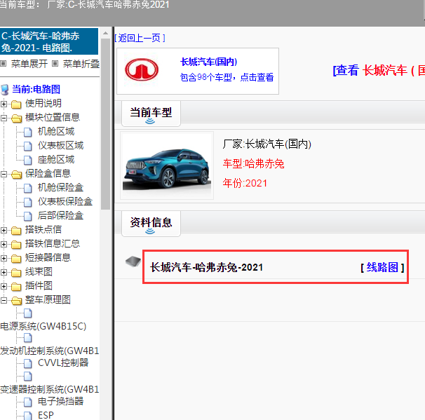Click the folder icon of 保险盒信息

click(17, 174)
